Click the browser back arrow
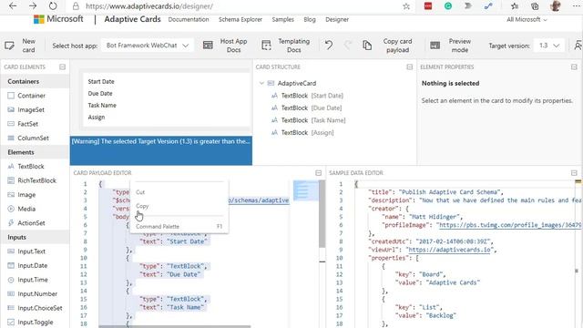The width and height of the screenshot is (583, 328). tap(13, 6)
